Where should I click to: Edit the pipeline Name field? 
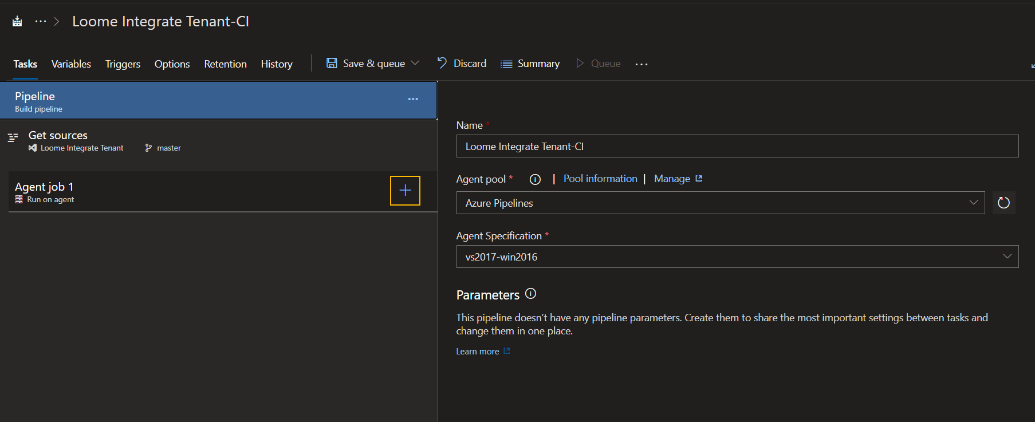point(737,146)
